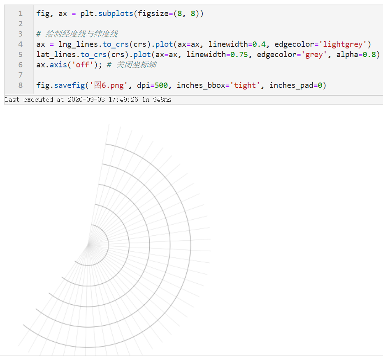This screenshot has width=383, height=356.
Task: Click 'fig.savefig' on line 8
Action: click(60, 85)
